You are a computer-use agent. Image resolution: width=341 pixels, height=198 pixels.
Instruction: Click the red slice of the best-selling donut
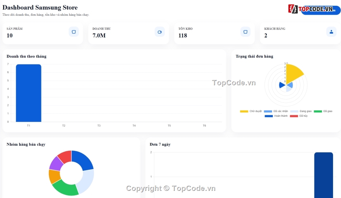tap(65, 156)
